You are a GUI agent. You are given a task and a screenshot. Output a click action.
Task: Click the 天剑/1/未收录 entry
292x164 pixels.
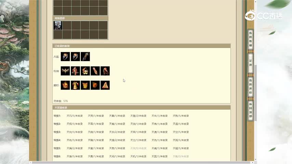coord(138,124)
